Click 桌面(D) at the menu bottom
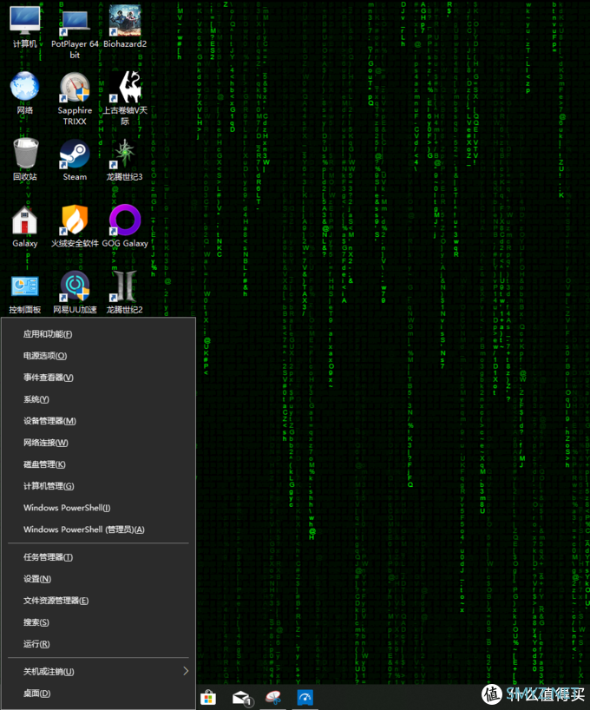The image size is (590, 710). (98, 694)
